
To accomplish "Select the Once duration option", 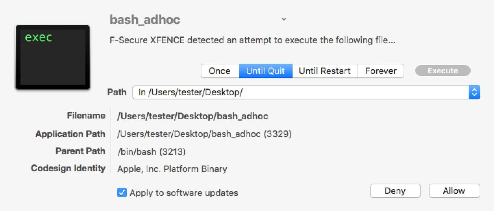I will pyautogui.click(x=220, y=71).
